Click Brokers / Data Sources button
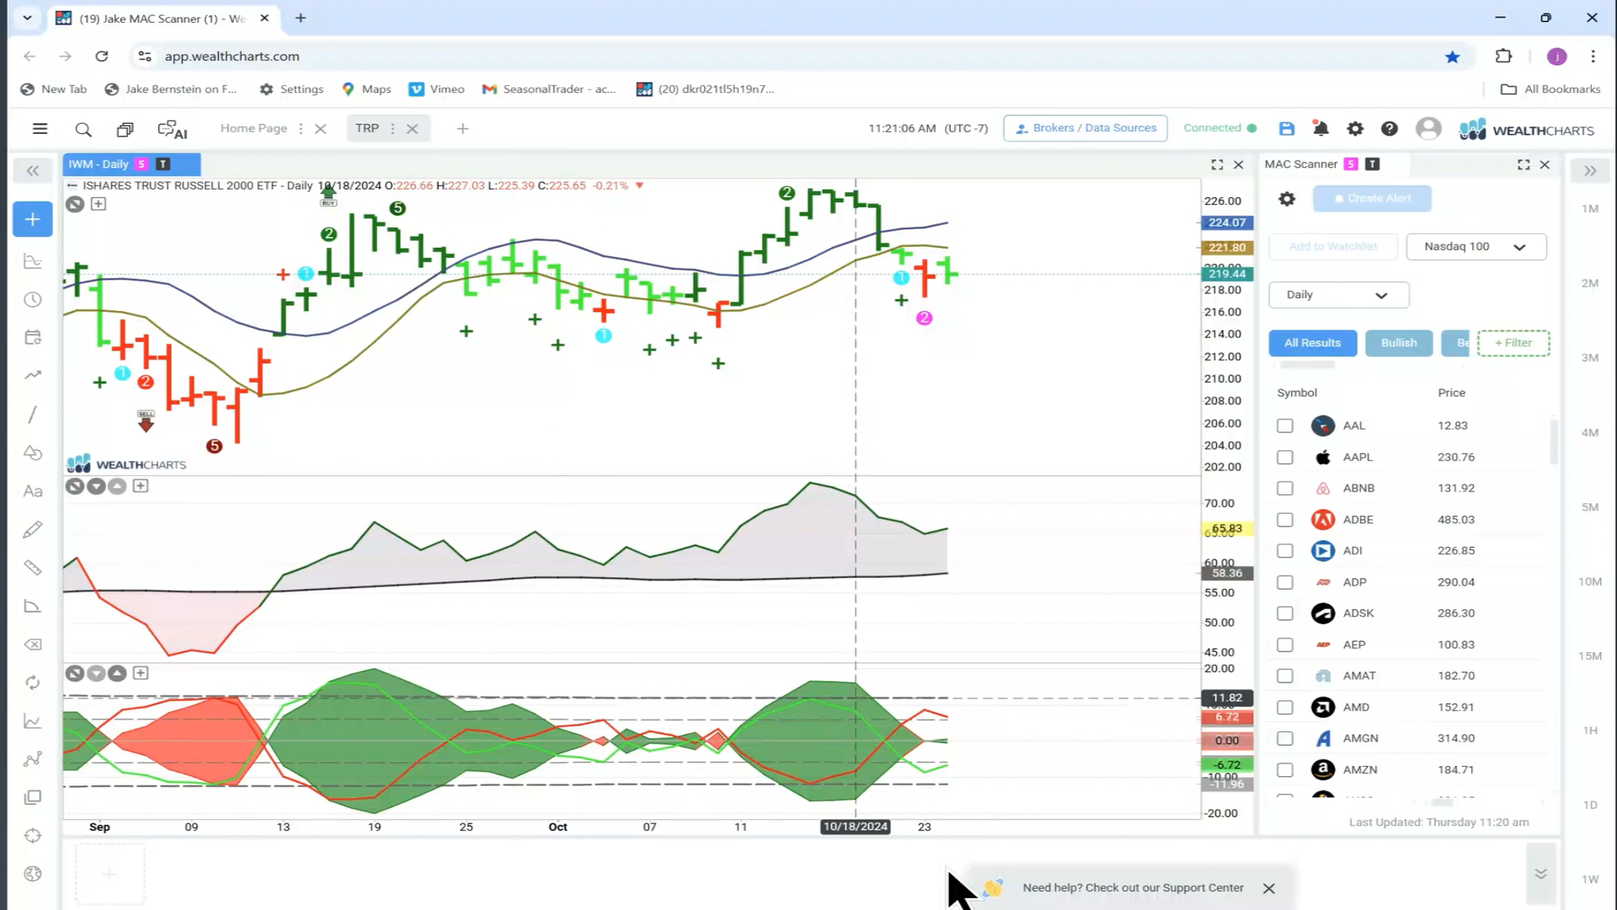Image resolution: width=1617 pixels, height=910 pixels. point(1086,128)
